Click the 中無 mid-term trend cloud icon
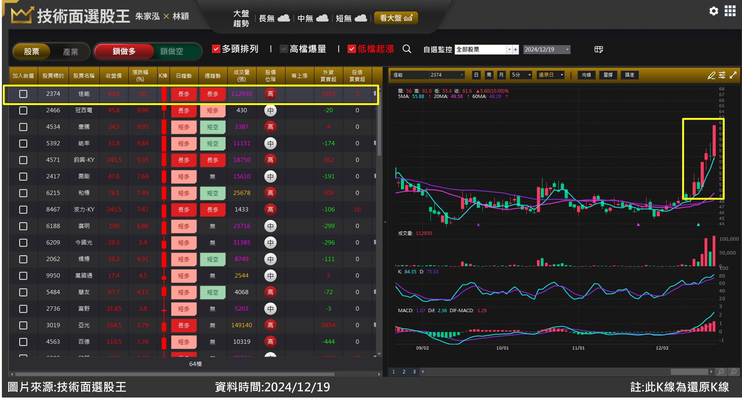Viewport: 742px width, 401px height. coord(322,18)
